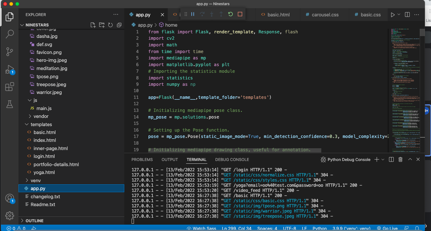The width and height of the screenshot is (431, 231).
Task: Expand the venv folder
Action: click(x=35, y=180)
